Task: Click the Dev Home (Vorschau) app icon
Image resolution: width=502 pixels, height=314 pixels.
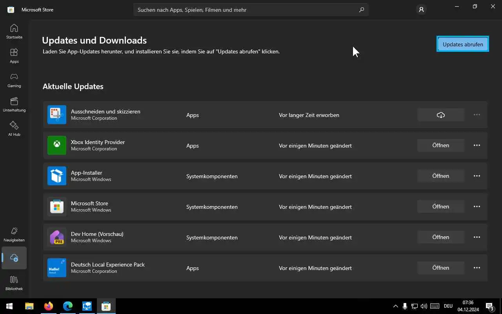Action: tap(57, 237)
